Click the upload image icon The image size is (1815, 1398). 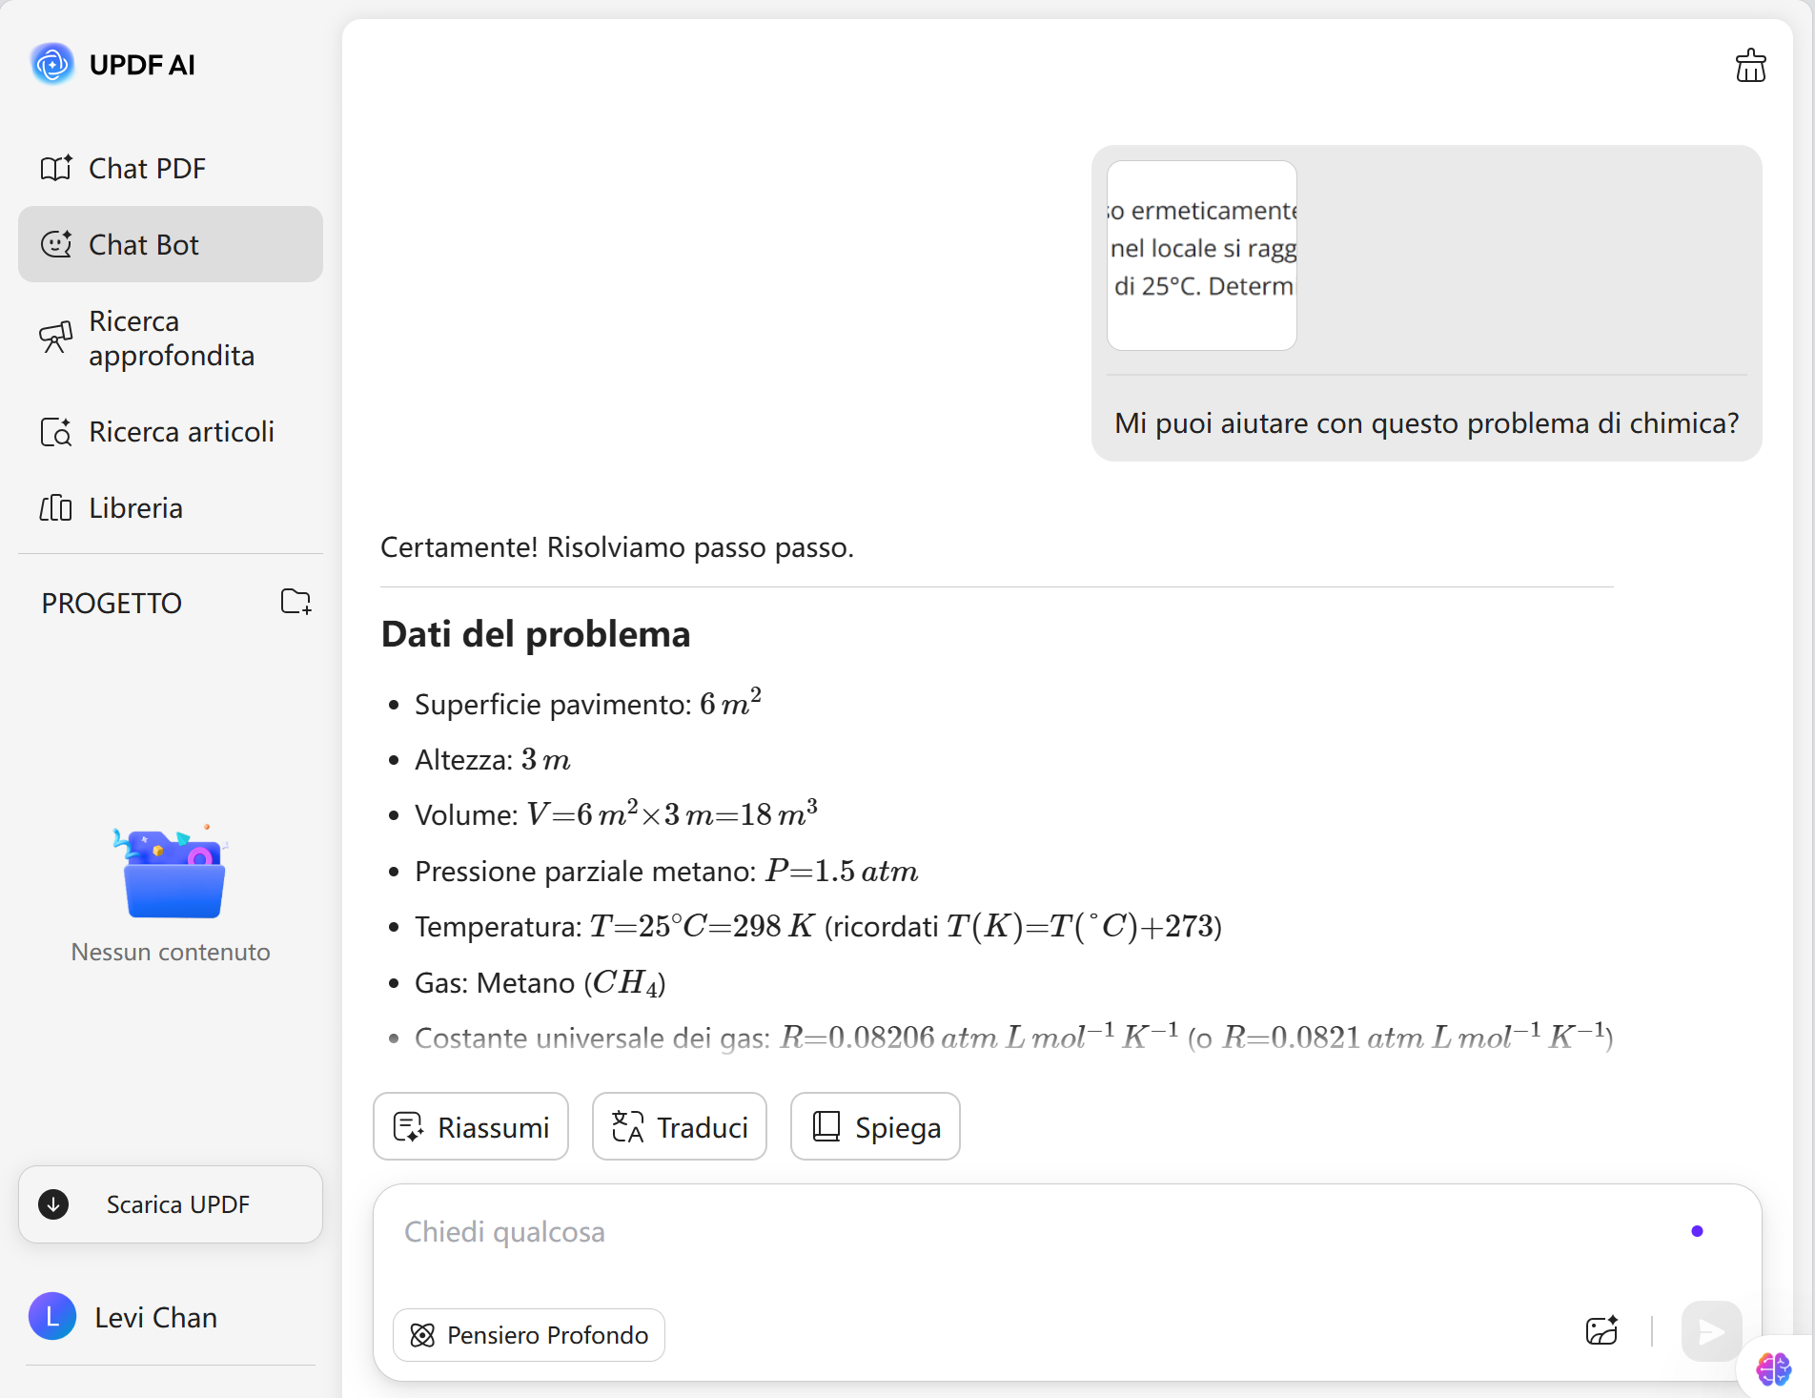(1601, 1331)
